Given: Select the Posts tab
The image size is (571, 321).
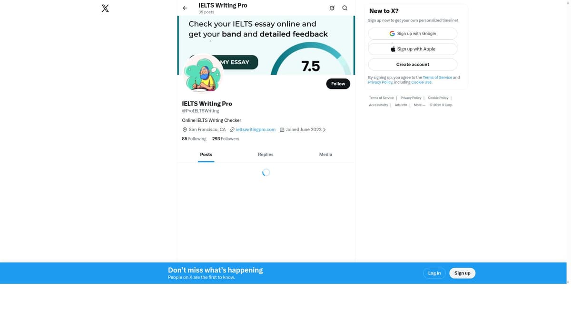Looking at the screenshot, I should tap(206, 155).
